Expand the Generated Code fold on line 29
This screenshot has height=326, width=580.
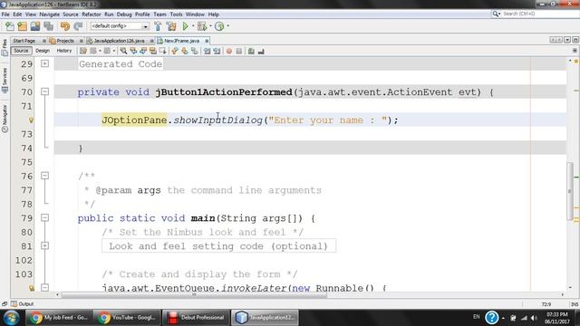coord(44,63)
